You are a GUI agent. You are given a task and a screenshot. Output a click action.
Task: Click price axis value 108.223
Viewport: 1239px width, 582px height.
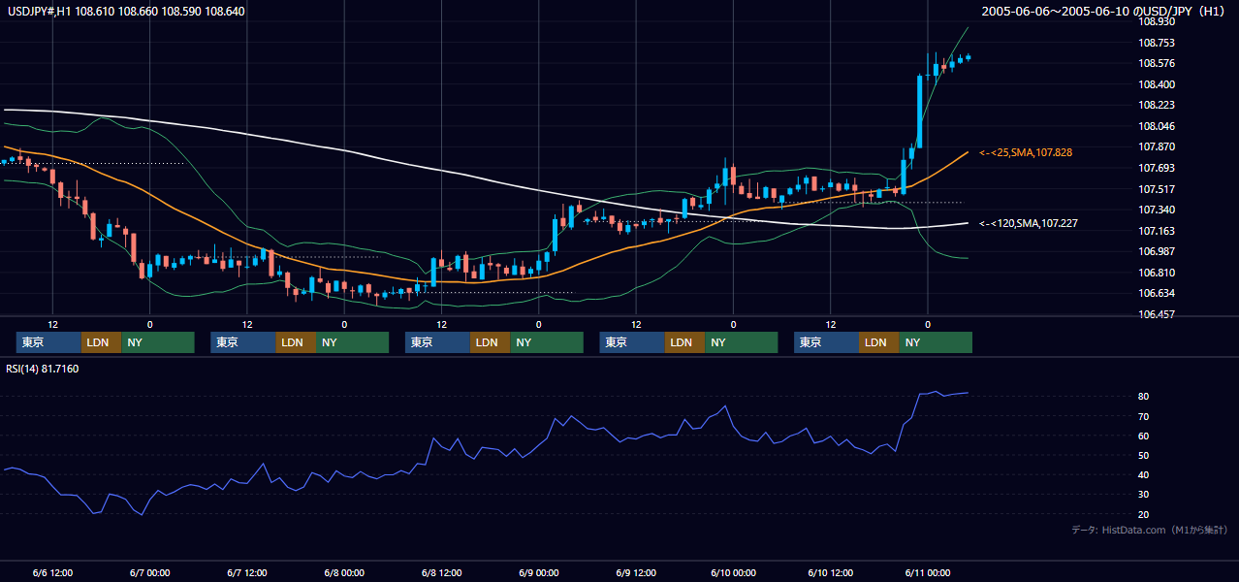[x=1158, y=105]
